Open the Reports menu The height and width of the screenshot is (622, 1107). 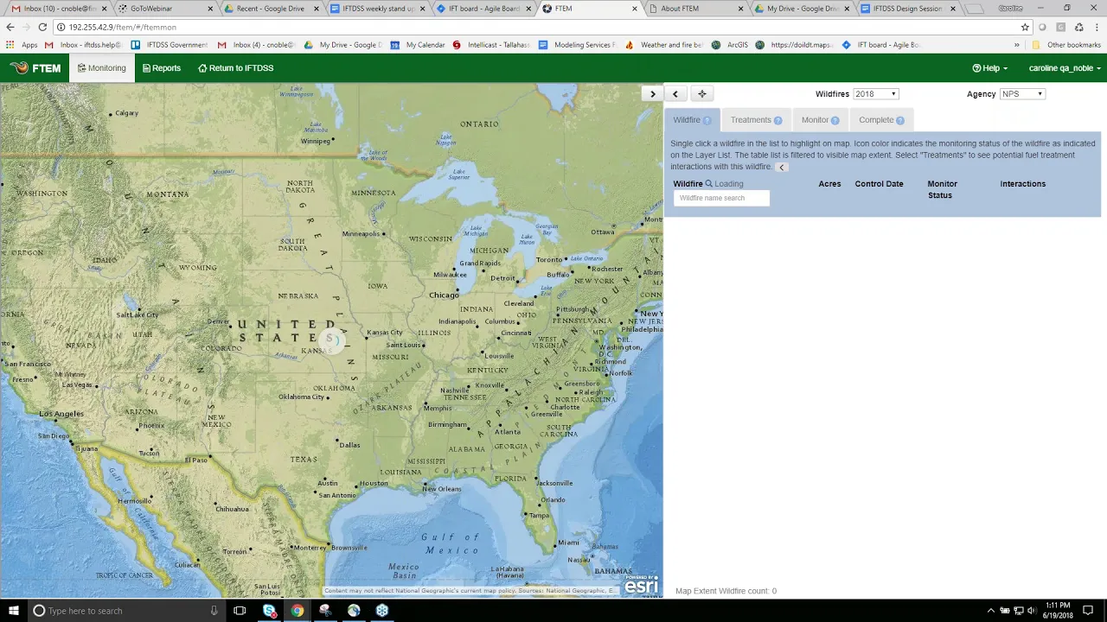(x=162, y=68)
